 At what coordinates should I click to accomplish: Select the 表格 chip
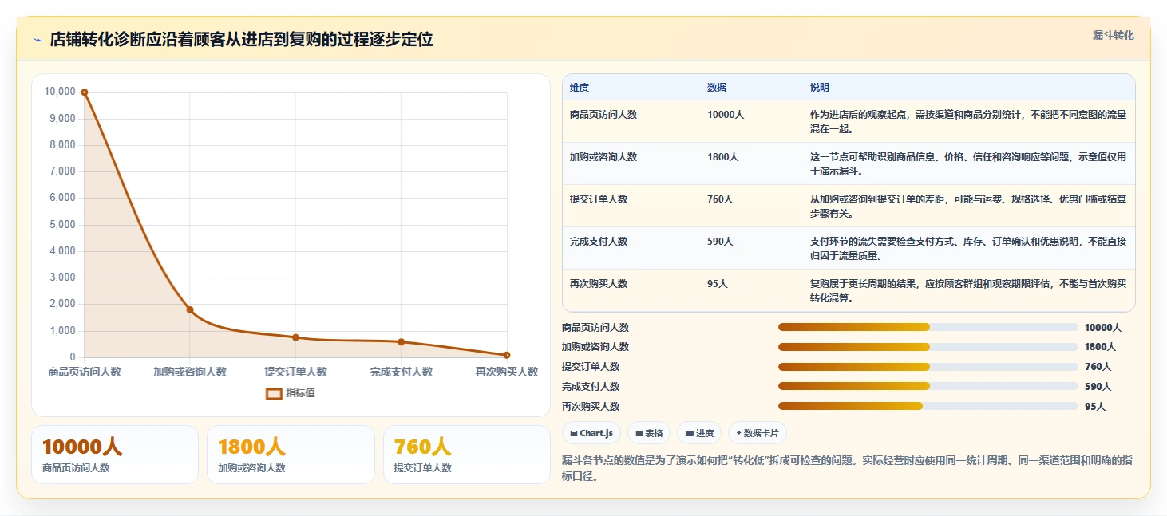click(x=649, y=433)
